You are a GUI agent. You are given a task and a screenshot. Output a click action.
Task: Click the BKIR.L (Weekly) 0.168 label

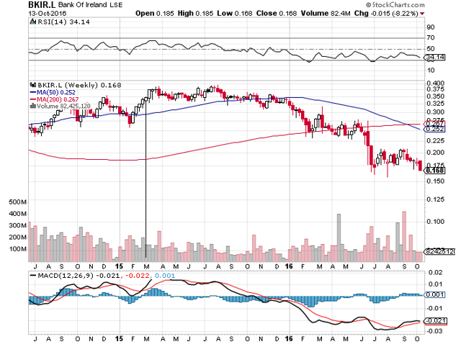(79, 85)
